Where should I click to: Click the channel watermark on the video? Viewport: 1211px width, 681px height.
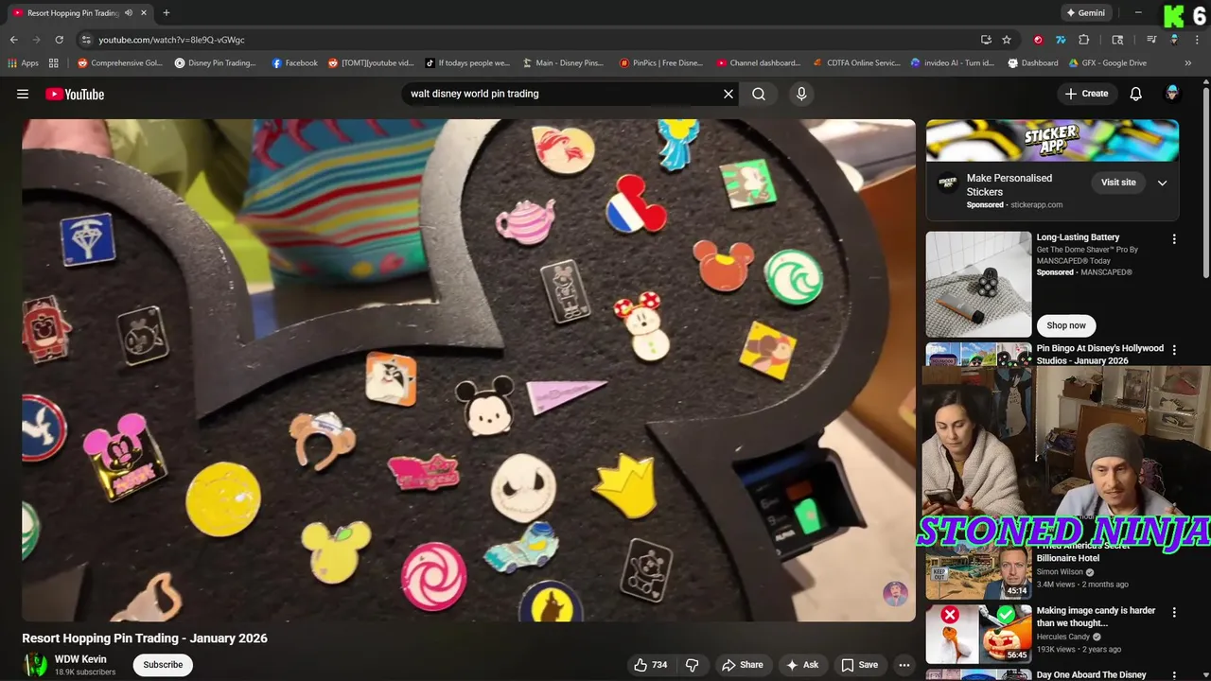[x=895, y=594]
